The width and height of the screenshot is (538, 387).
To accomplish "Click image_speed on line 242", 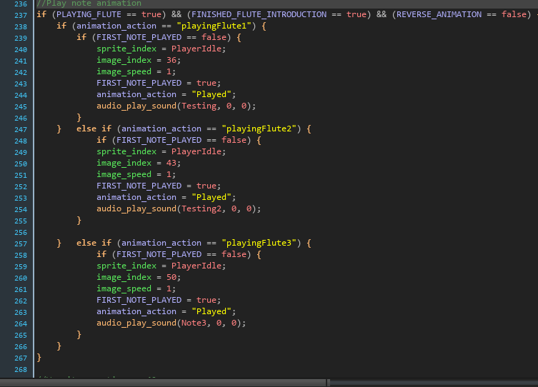I will [x=124, y=71].
